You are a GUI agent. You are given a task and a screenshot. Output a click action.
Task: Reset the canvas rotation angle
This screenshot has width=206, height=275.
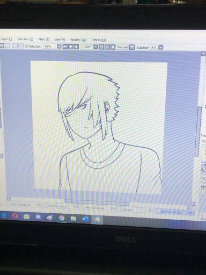(113, 47)
